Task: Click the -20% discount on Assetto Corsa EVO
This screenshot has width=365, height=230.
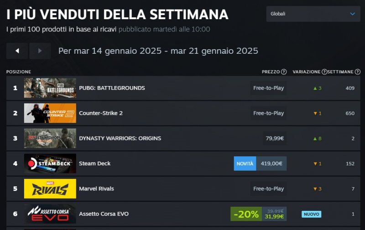Action: point(246,214)
